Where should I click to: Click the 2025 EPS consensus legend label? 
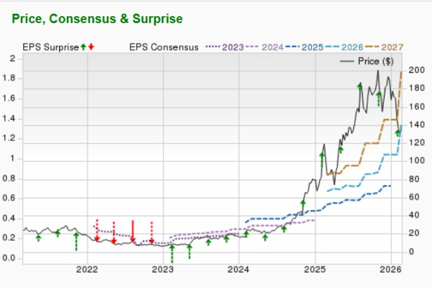[x=312, y=47]
